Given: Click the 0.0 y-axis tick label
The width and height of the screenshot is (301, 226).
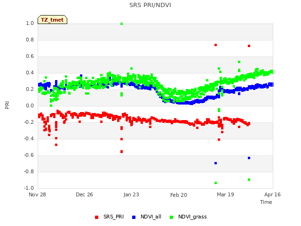Looking at the screenshot, I should coord(30,105).
